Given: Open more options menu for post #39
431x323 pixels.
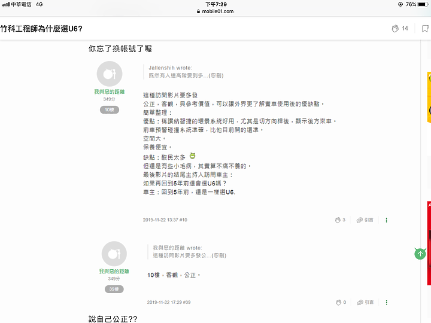Looking at the screenshot, I should tap(387, 303).
